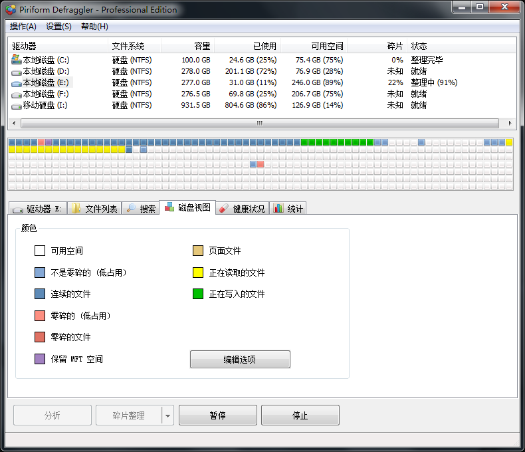Screen dimensions: 525x452
Task: Open the 碎片整理 dropdown arrow
Action: [x=167, y=415]
